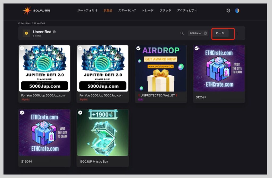This screenshot has height=178, width=272.
Task: Uncheck the $12597 ETHCrate NFT checkbox
Action: (x=197, y=48)
